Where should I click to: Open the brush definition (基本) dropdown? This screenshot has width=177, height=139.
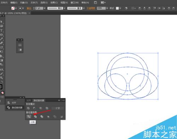tap(84, 8)
